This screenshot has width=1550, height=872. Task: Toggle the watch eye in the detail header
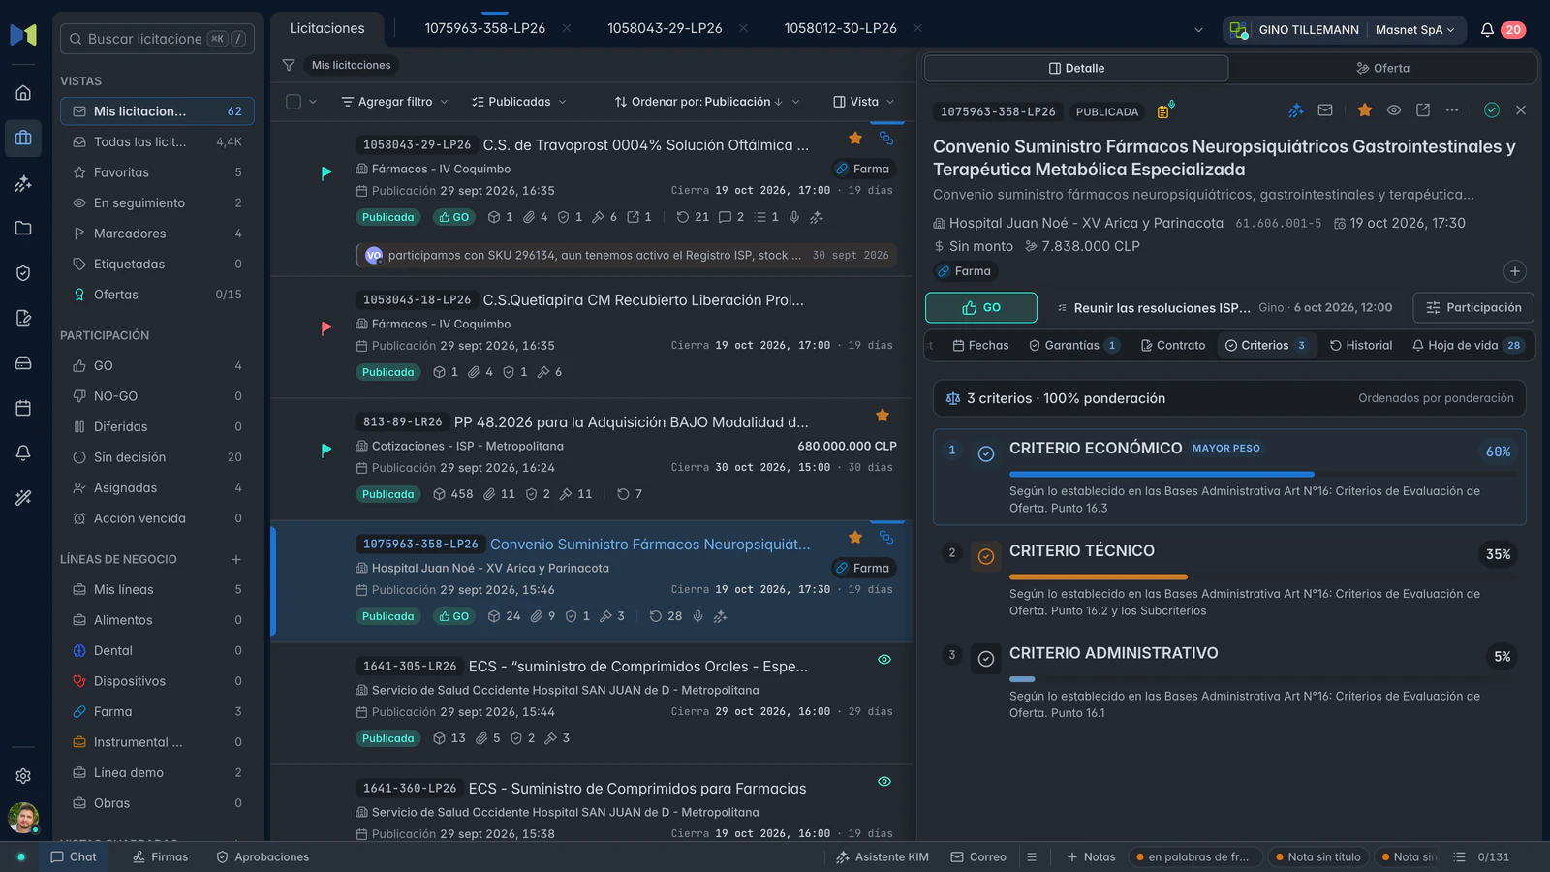pos(1394,110)
